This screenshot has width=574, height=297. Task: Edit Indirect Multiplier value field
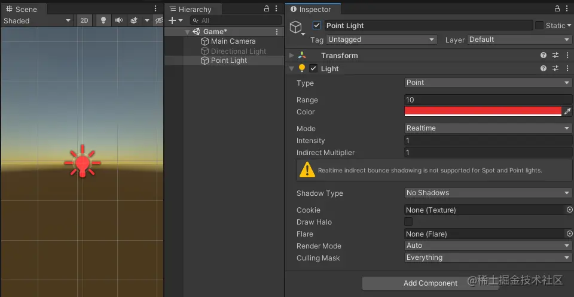click(488, 153)
